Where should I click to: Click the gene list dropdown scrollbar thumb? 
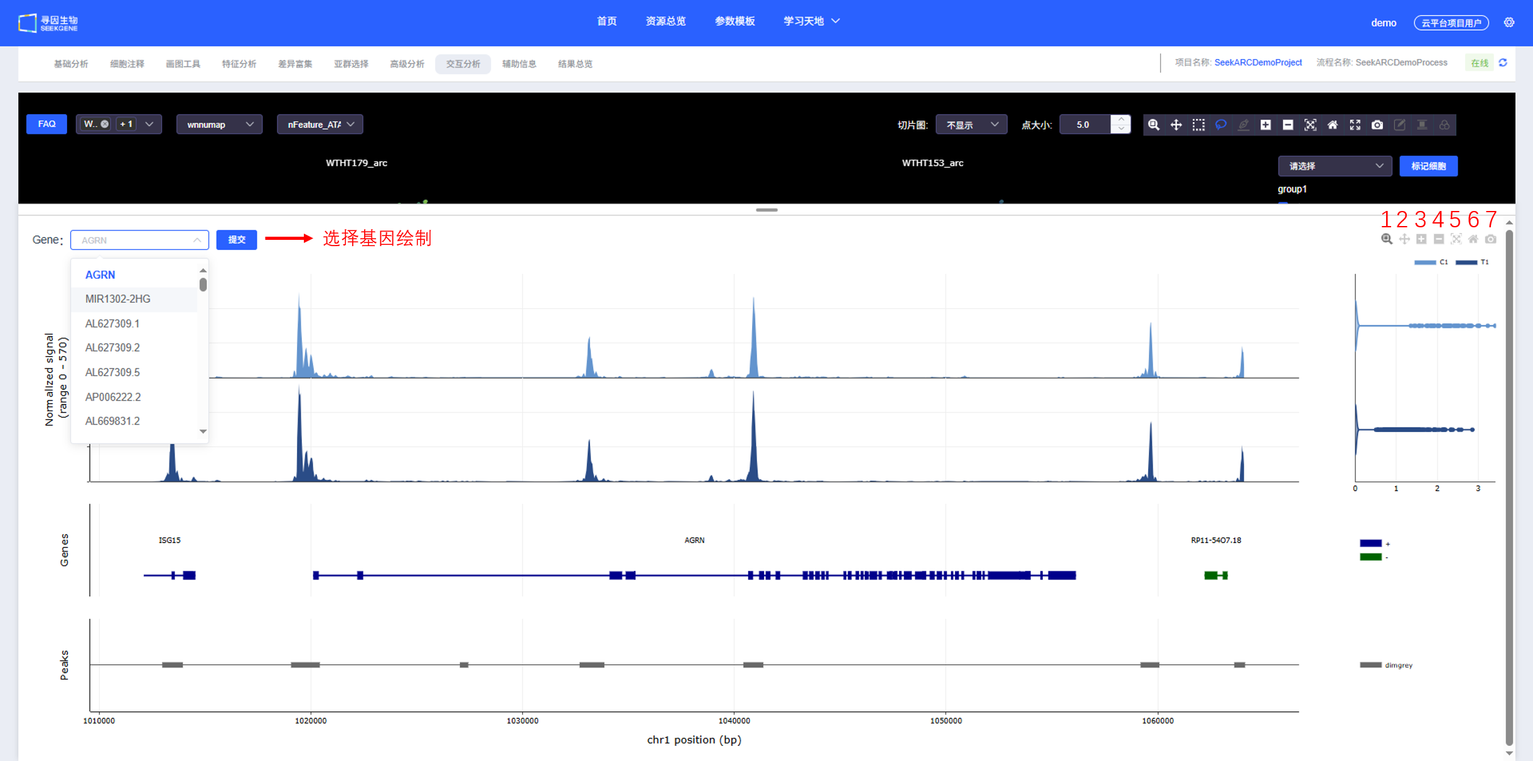(203, 284)
